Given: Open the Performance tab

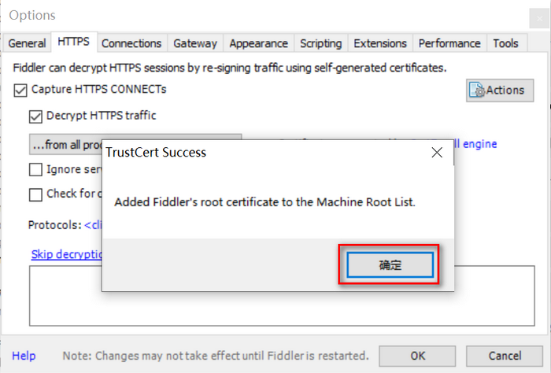Looking at the screenshot, I should (x=449, y=43).
